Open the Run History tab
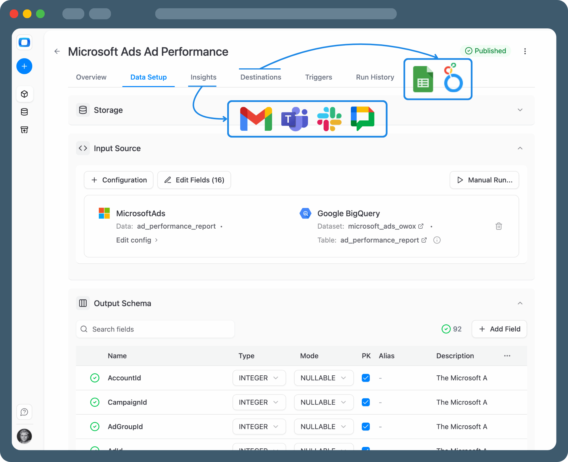Viewport: 568px width, 462px height. tap(375, 77)
